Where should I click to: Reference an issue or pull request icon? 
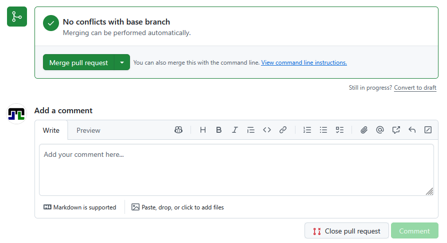(396, 130)
